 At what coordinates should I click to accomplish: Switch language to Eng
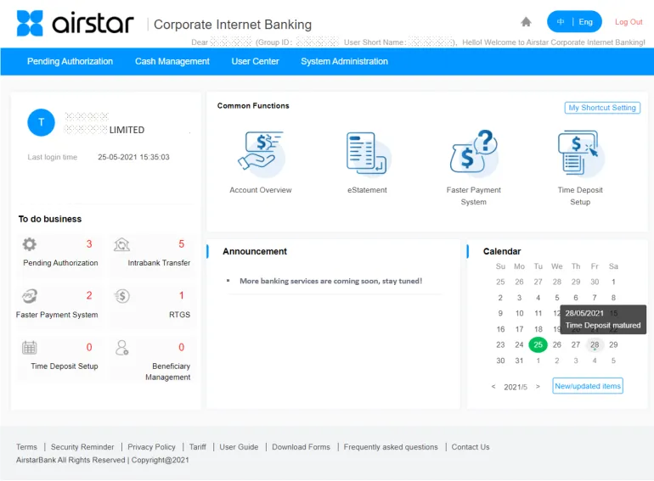[x=585, y=22]
